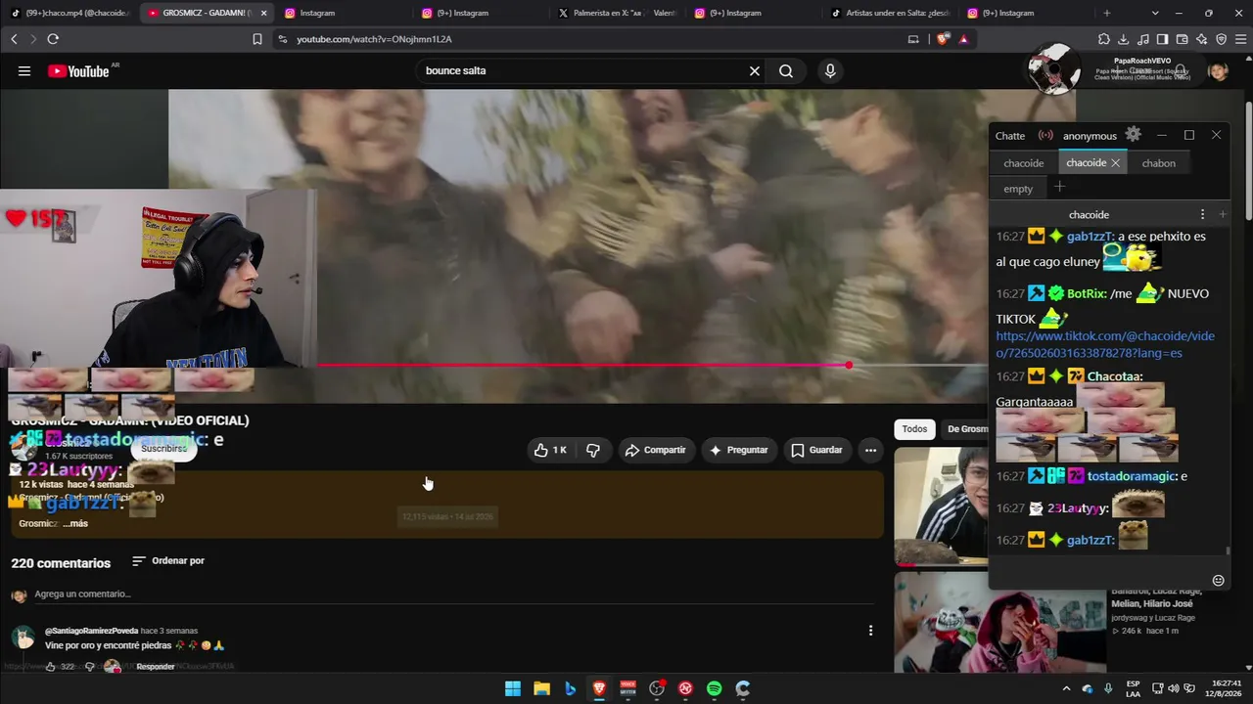The width and height of the screenshot is (1253, 704).
Task: Open Spotify from the taskbar
Action: pyautogui.click(x=714, y=688)
